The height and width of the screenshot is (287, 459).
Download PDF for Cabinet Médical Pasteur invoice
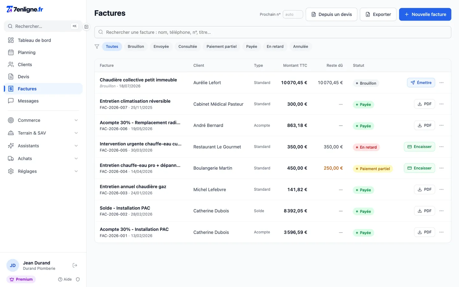click(x=425, y=104)
